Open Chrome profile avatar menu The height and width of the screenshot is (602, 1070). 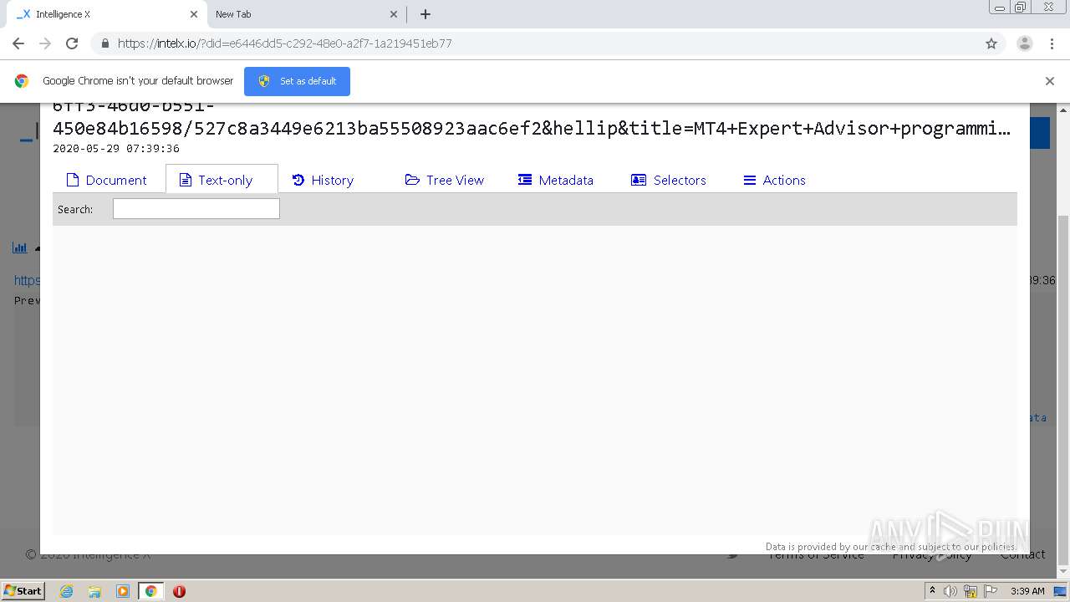coord(1025,43)
